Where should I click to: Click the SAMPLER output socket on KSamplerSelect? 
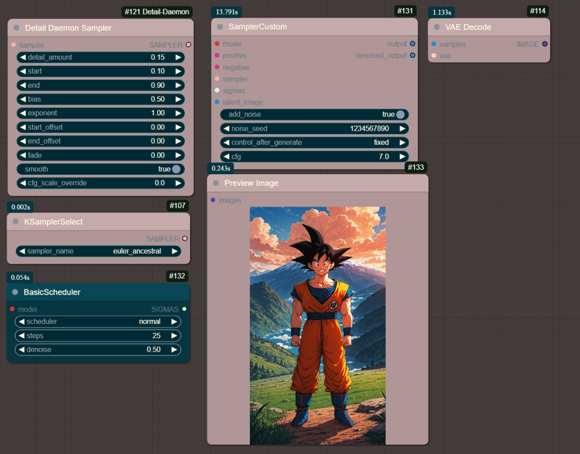(185, 239)
